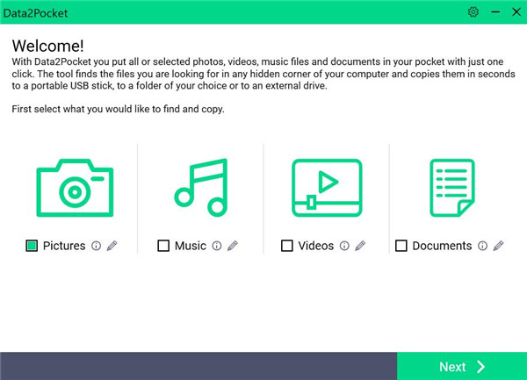The width and height of the screenshot is (527, 380).
Task: Click the large camera Pictures icon
Action: click(75, 188)
